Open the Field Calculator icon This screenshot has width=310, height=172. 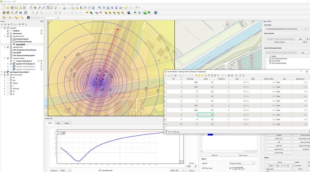point(108,8)
